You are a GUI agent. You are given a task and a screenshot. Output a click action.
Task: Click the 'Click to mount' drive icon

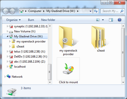[68, 69]
